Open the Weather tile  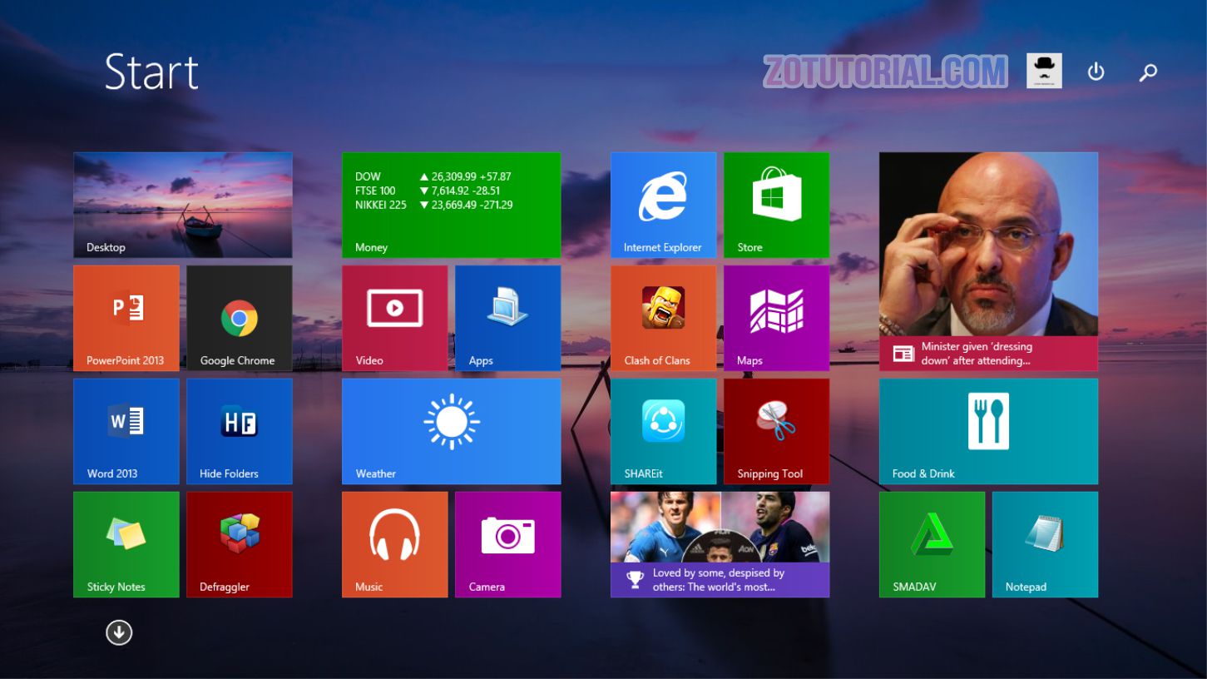click(452, 431)
